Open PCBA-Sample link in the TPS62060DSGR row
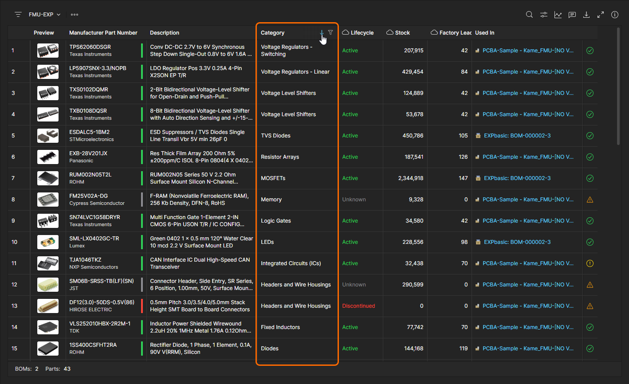629x384 pixels. pos(527,51)
